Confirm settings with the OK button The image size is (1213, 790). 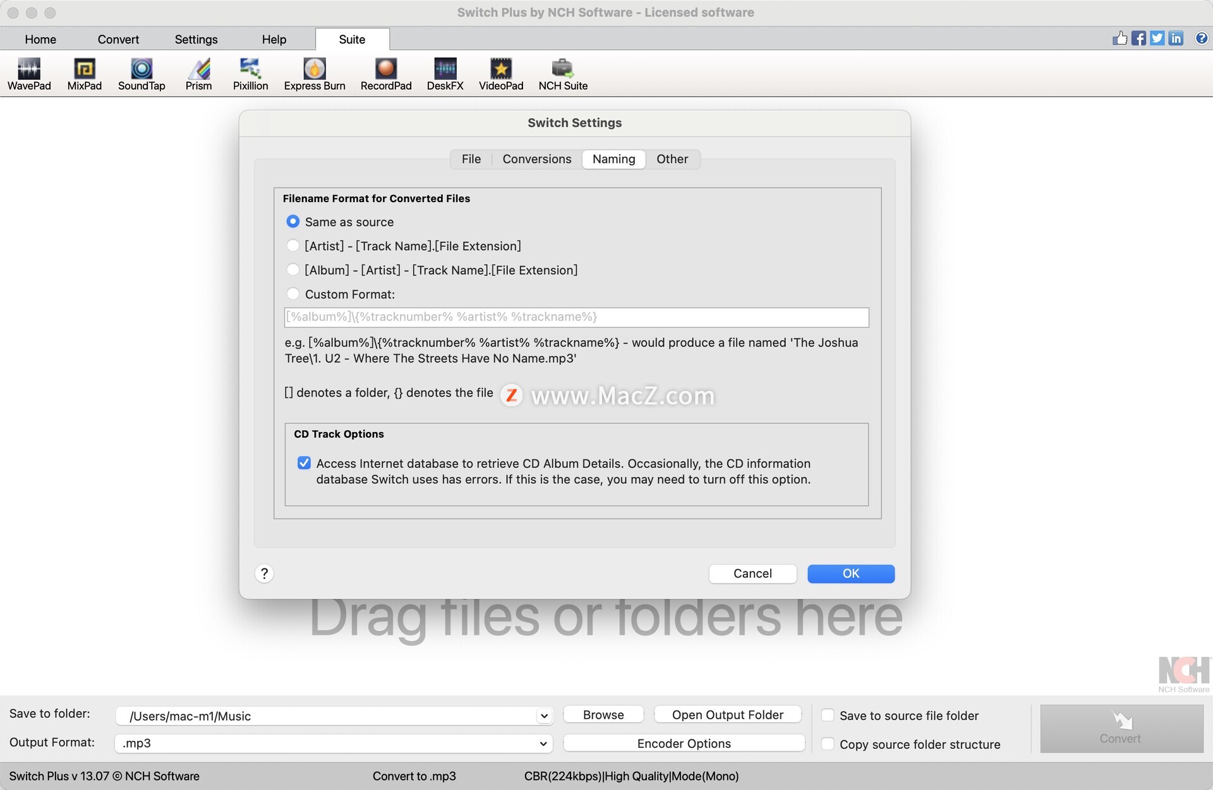pos(851,573)
